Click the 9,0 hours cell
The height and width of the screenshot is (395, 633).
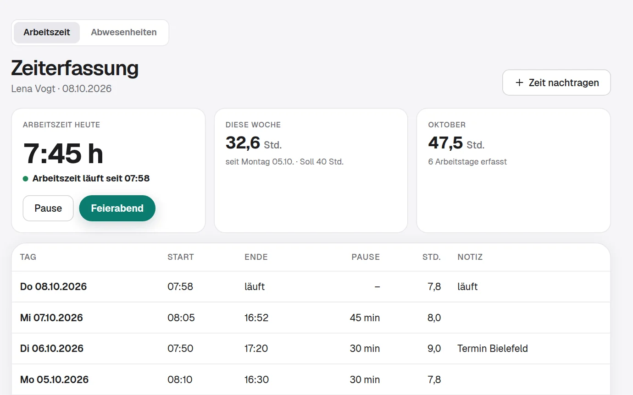434,349
